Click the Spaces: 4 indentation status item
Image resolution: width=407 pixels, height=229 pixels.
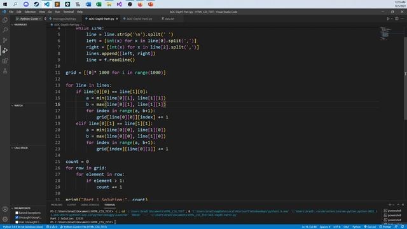point(325,227)
